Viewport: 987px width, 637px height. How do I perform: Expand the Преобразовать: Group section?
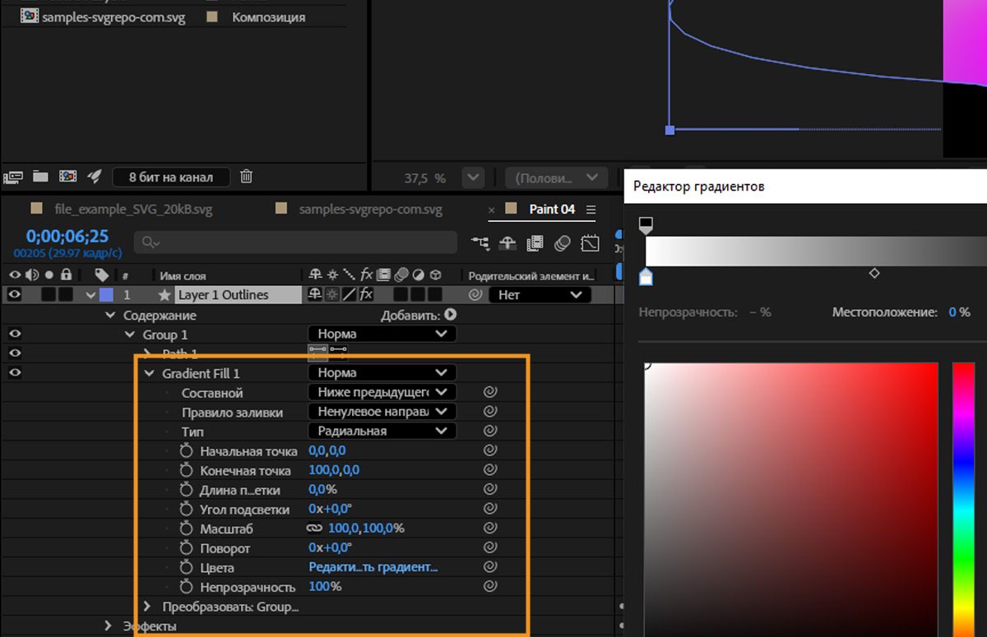[148, 607]
